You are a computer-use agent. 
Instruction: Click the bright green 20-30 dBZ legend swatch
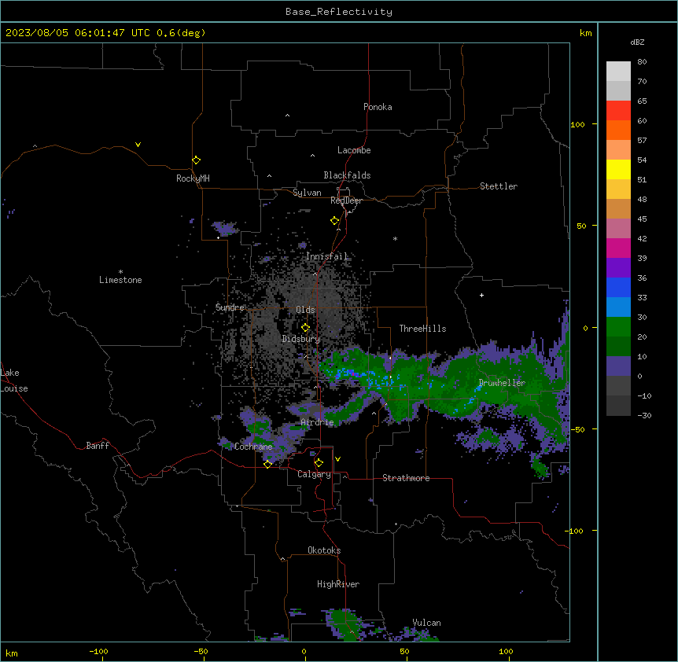(x=618, y=327)
